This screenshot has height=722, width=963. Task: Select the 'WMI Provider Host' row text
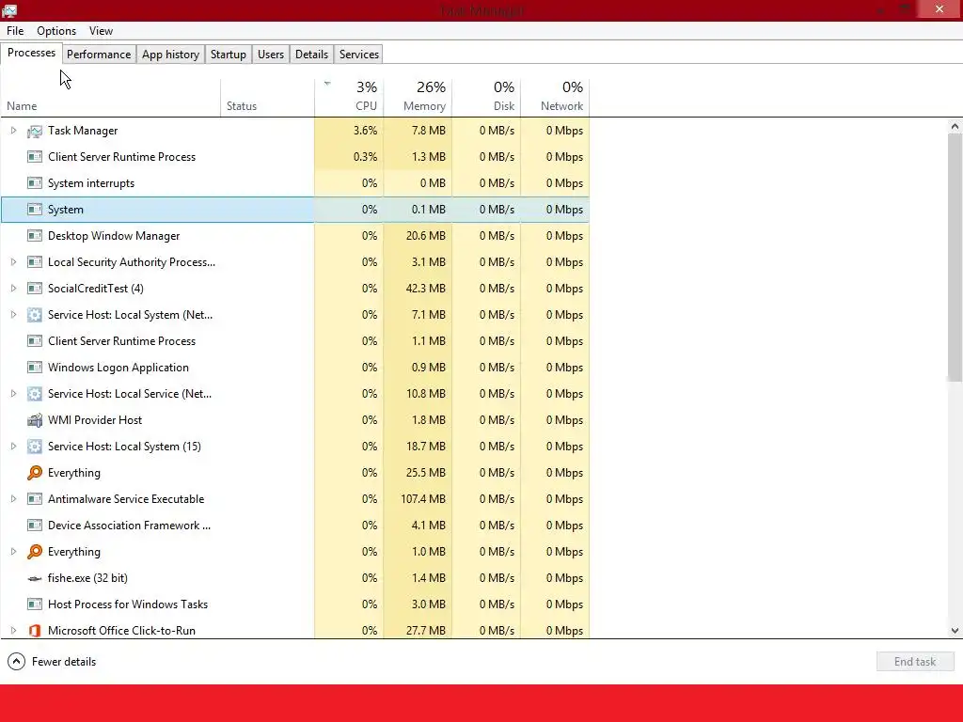[95, 420]
